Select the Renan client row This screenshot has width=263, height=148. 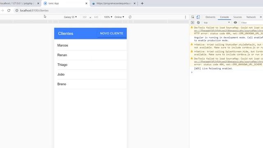(90, 55)
